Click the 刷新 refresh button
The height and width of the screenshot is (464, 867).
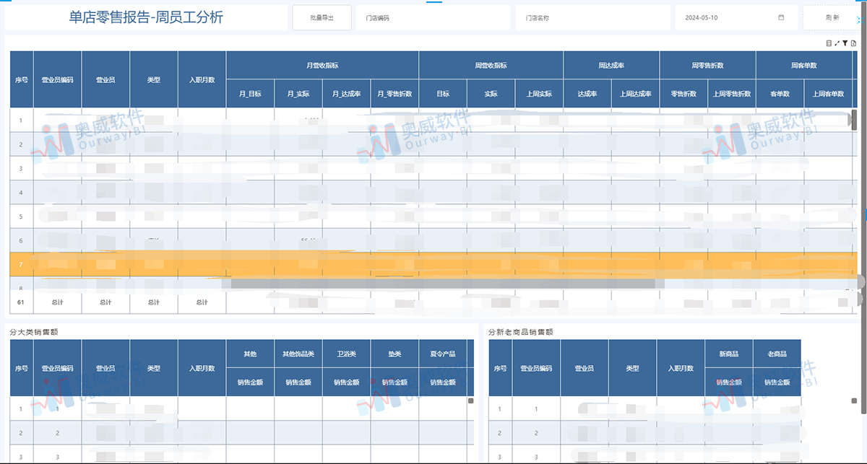[x=832, y=17]
